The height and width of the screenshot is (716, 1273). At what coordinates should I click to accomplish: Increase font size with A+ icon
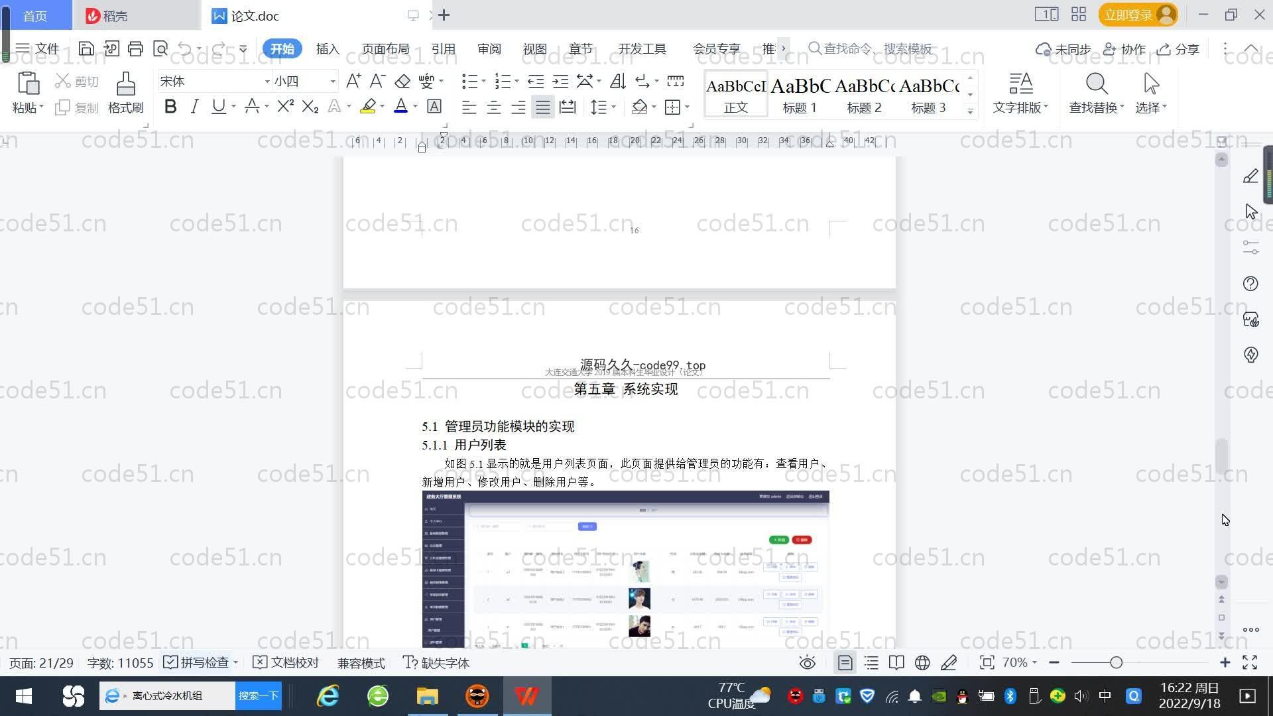(x=353, y=81)
